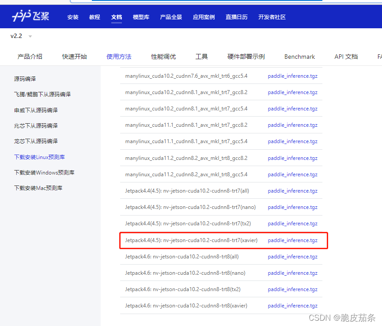
Task: Select 申威下从源码编译 in the sidebar
Action: click(x=36, y=110)
